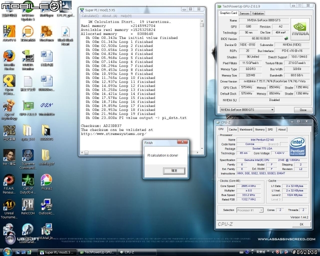Viewport: 320px width, 256px height.
Task: Click the Intel Pentium logo in CPU-Z
Action: (x=297, y=146)
